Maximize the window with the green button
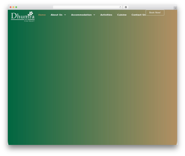 [16, 7]
